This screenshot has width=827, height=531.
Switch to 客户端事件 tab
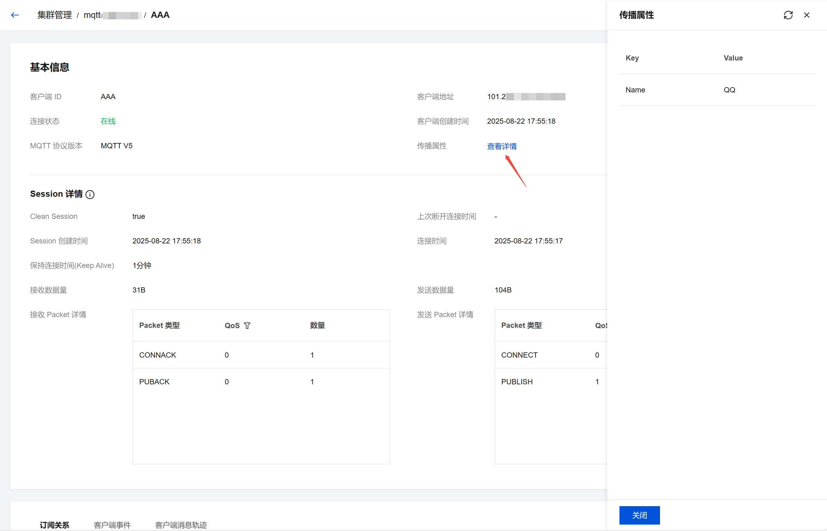click(112, 525)
